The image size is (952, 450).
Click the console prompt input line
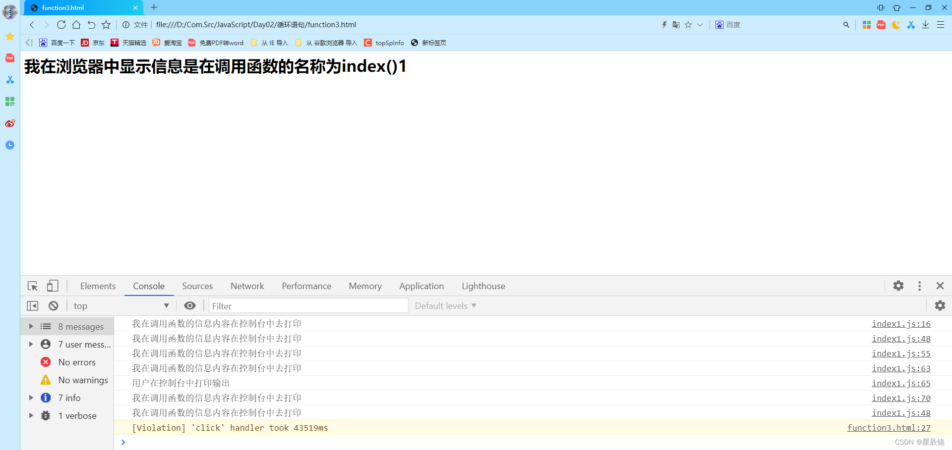click(533, 442)
